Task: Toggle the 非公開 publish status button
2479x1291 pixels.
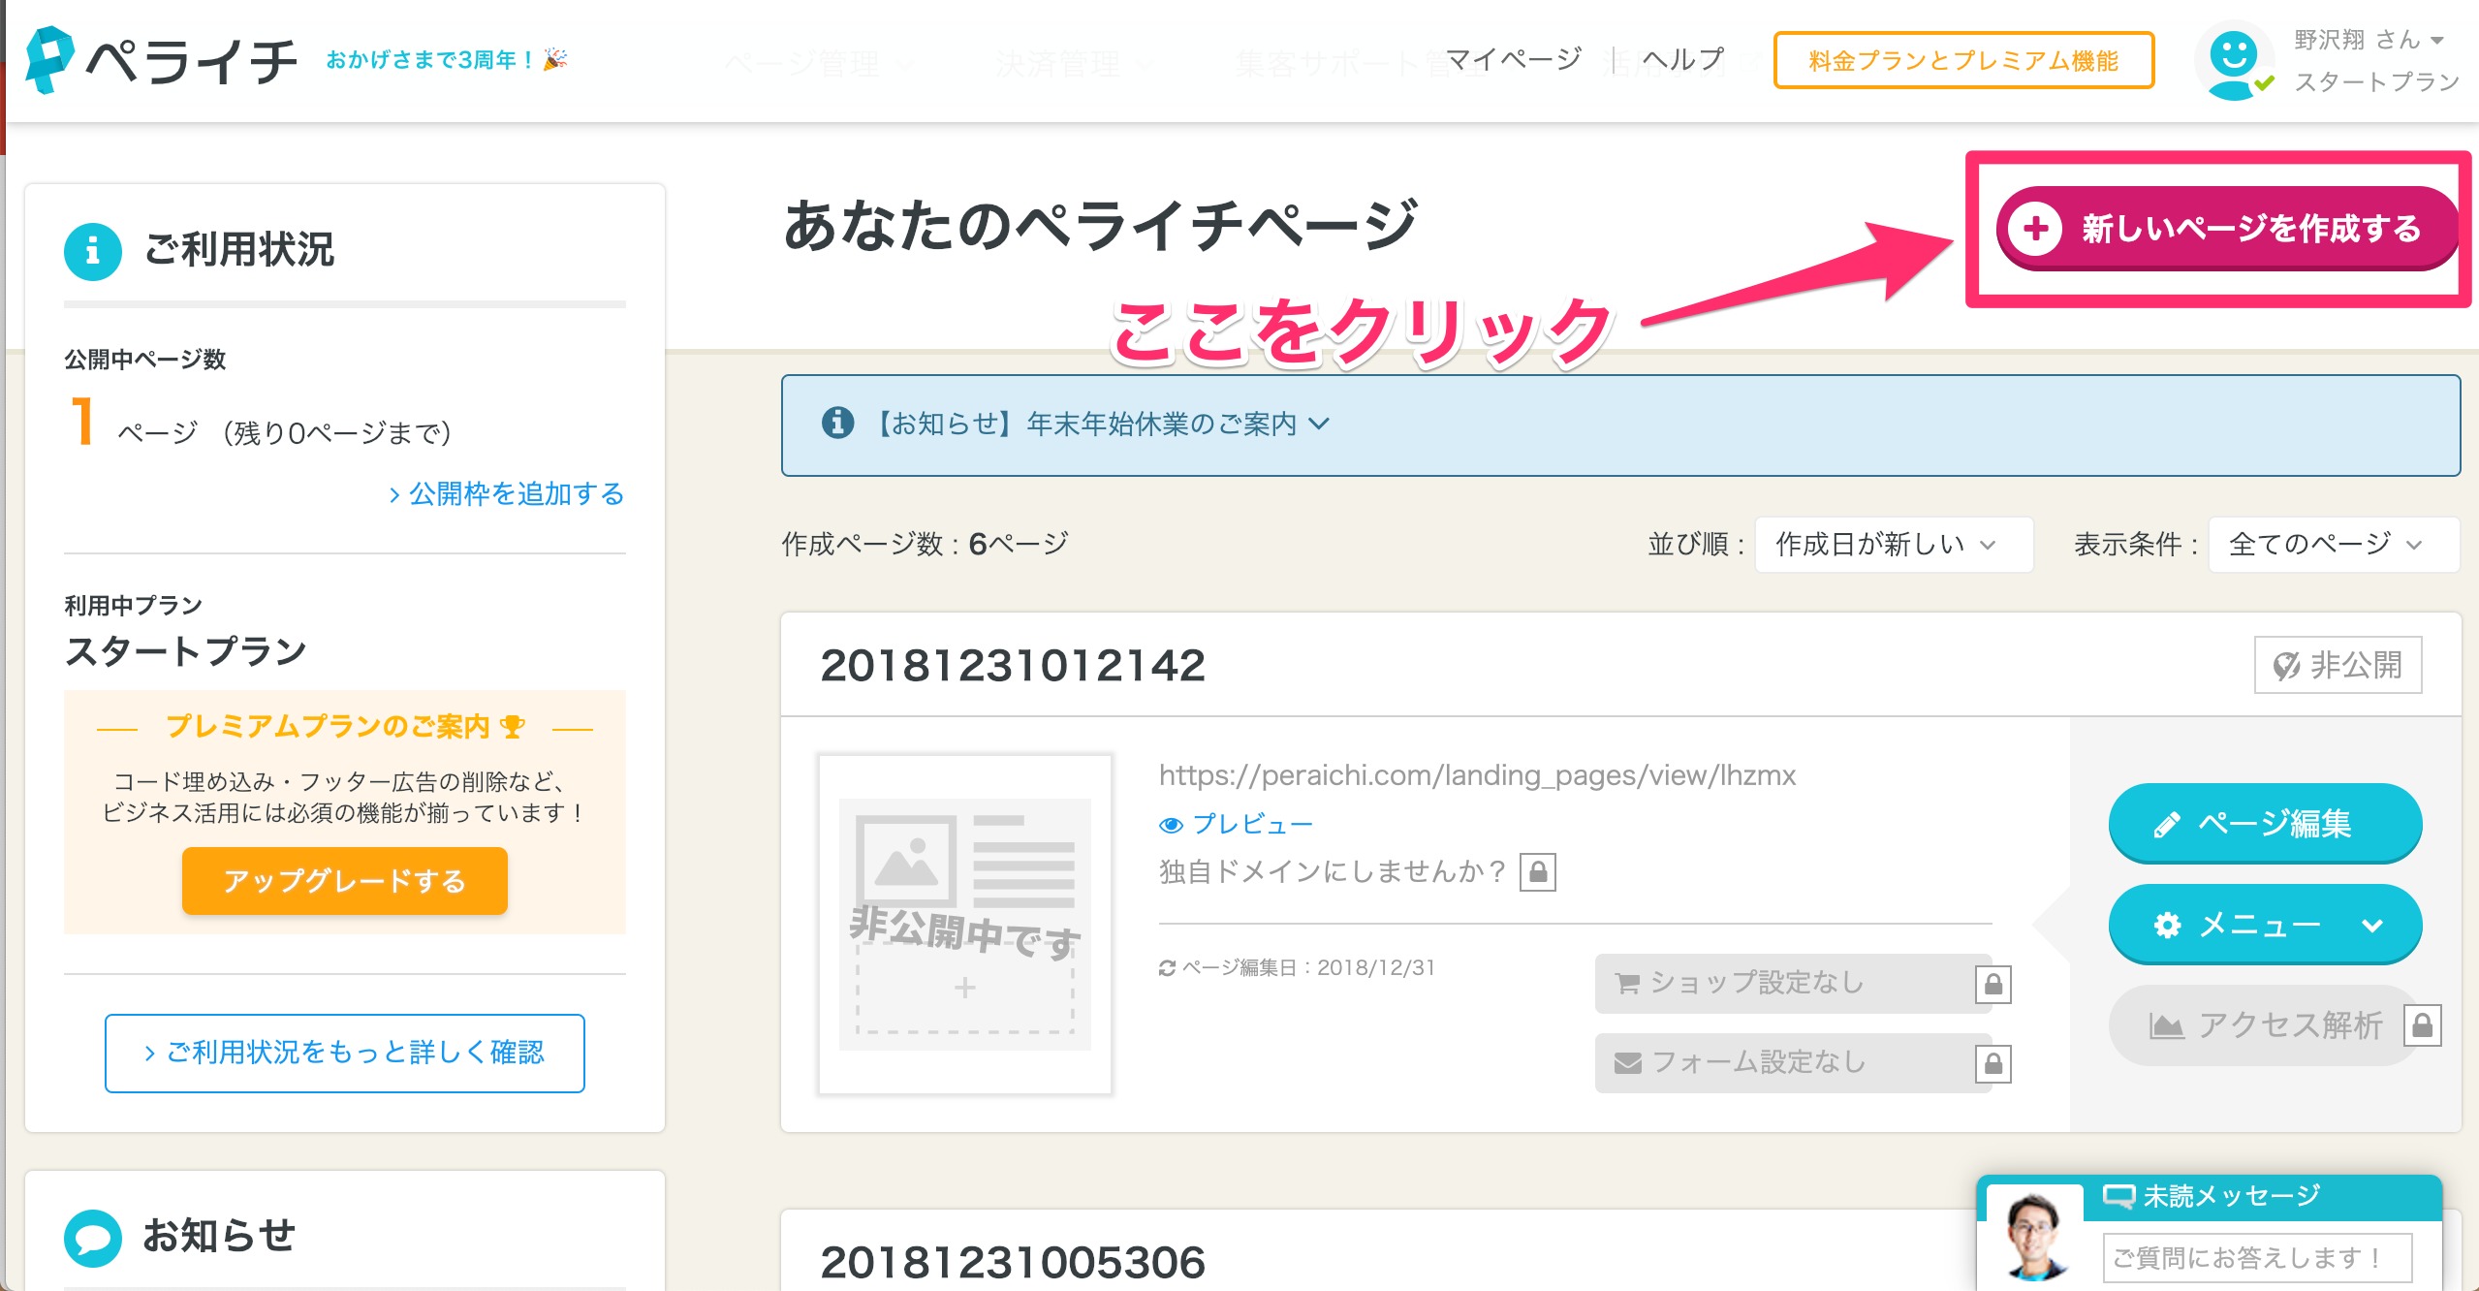Action: 2338,665
